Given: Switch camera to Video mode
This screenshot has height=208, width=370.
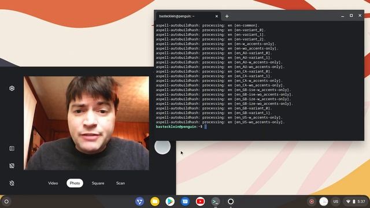Looking at the screenshot, I should click(53, 183).
